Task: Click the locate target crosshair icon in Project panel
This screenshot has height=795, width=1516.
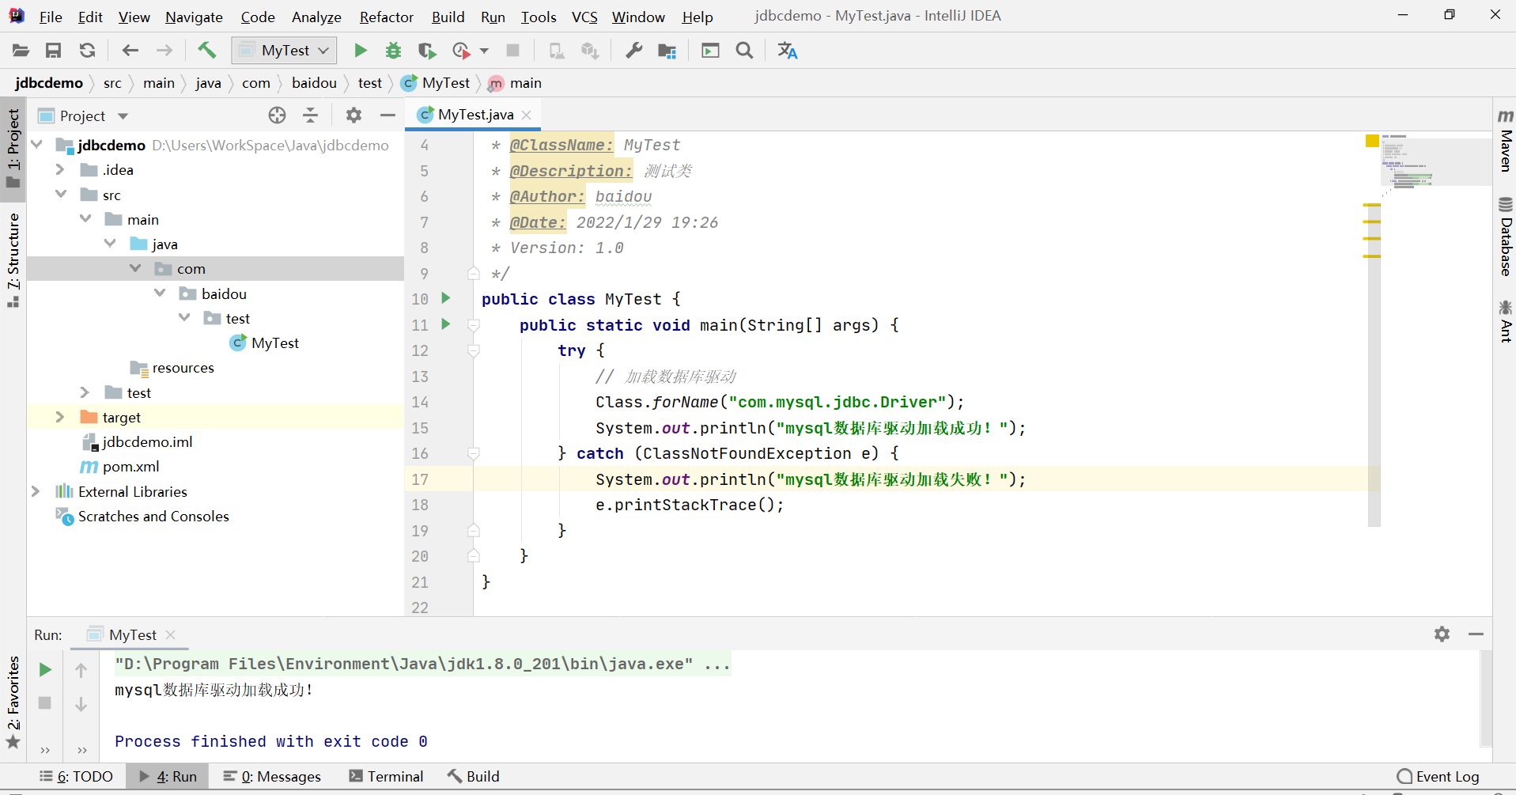Action: pyautogui.click(x=277, y=115)
